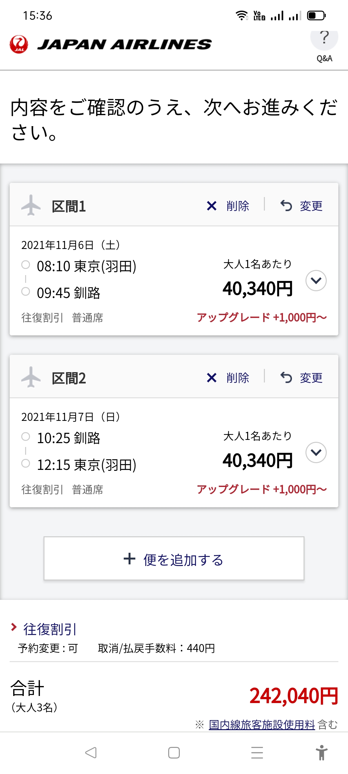Click the 変更 arrow icon for 区間2
The image size is (348, 774).
(x=286, y=378)
